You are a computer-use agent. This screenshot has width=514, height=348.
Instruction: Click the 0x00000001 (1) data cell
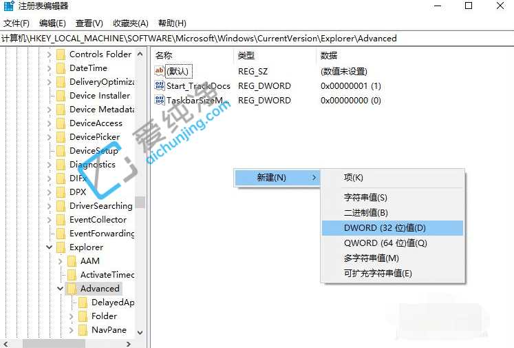[x=351, y=85]
